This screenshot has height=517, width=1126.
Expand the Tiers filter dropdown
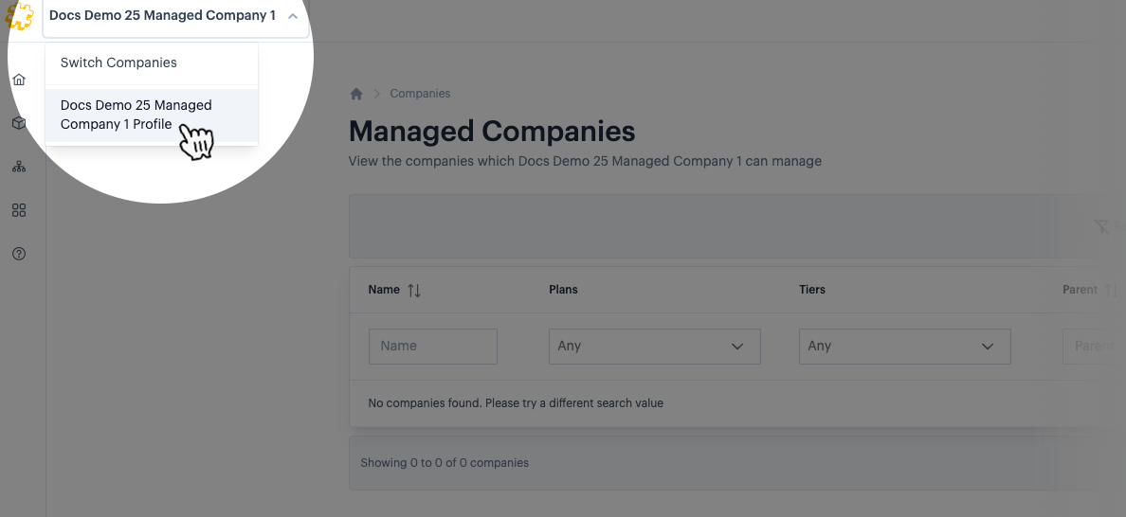904,347
